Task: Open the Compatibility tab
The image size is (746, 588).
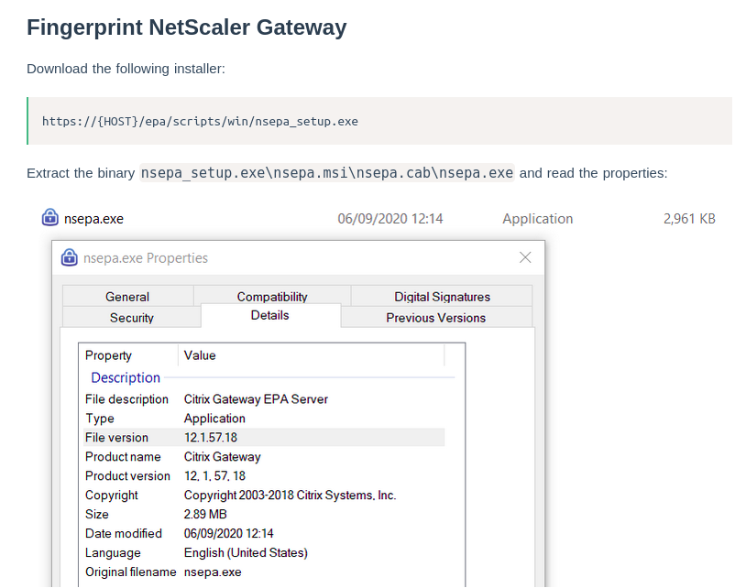Action: pos(272,297)
